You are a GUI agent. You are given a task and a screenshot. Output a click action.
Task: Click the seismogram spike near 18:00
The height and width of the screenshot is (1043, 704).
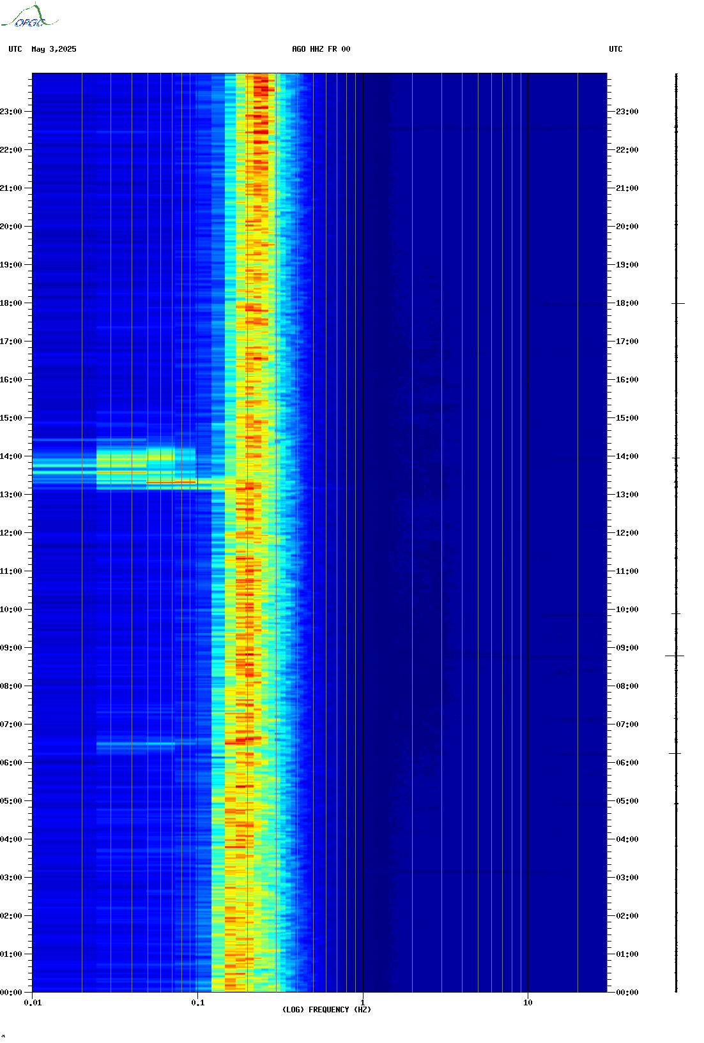click(x=678, y=303)
